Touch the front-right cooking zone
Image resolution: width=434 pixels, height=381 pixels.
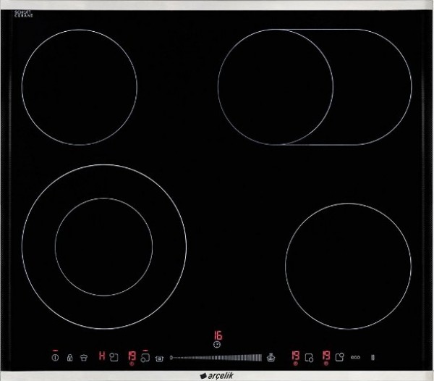(348, 266)
